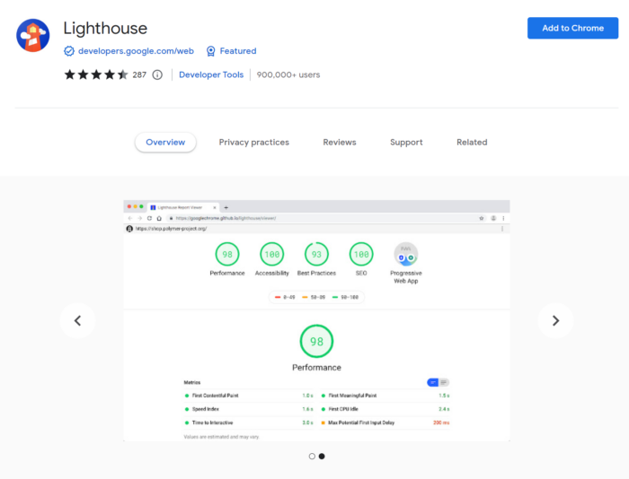
Task: Open the rating info circle icon
Action: 157,74
